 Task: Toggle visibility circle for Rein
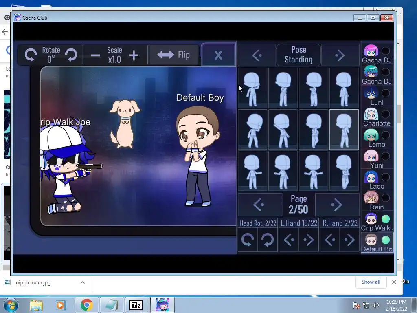tap(386, 198)
